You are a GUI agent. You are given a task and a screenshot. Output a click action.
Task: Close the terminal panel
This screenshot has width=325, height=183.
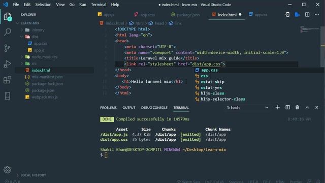317,107
